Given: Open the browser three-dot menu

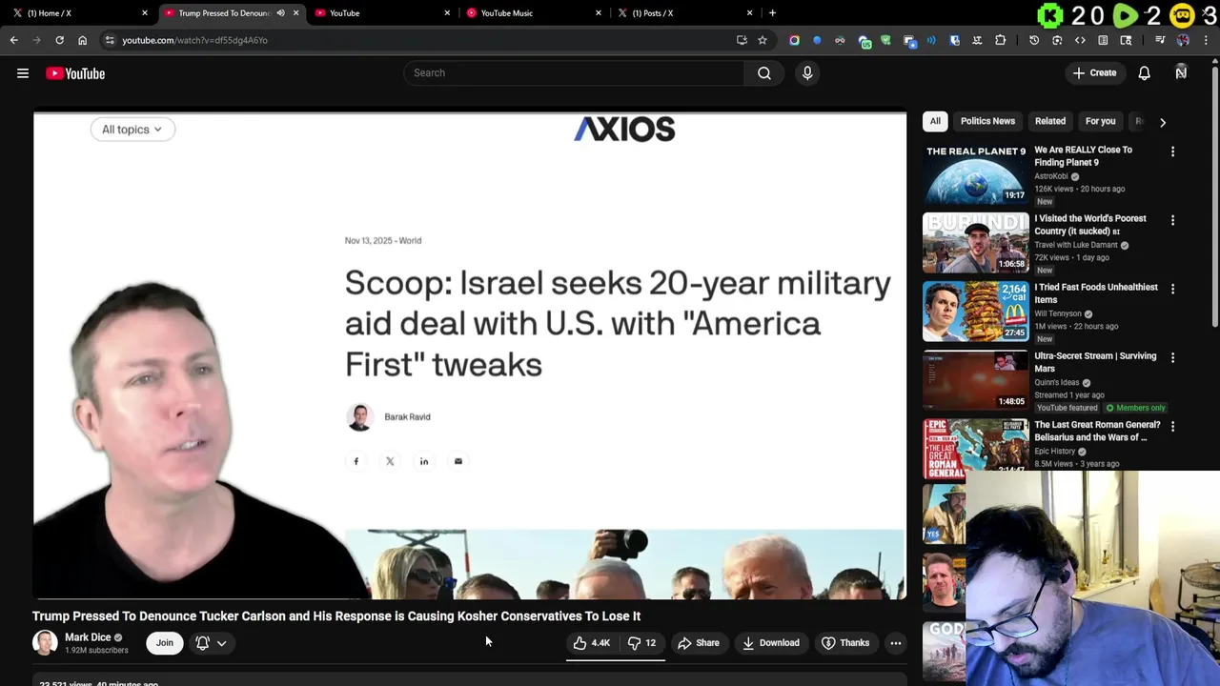Looking at the screenshot, I should (x=1207, y=40).
